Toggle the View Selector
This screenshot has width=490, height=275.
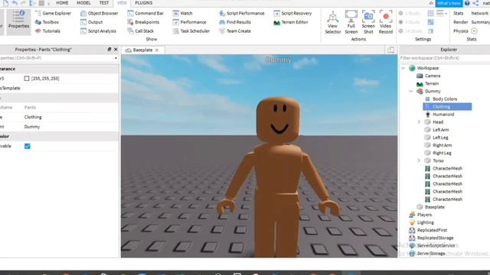333,22
